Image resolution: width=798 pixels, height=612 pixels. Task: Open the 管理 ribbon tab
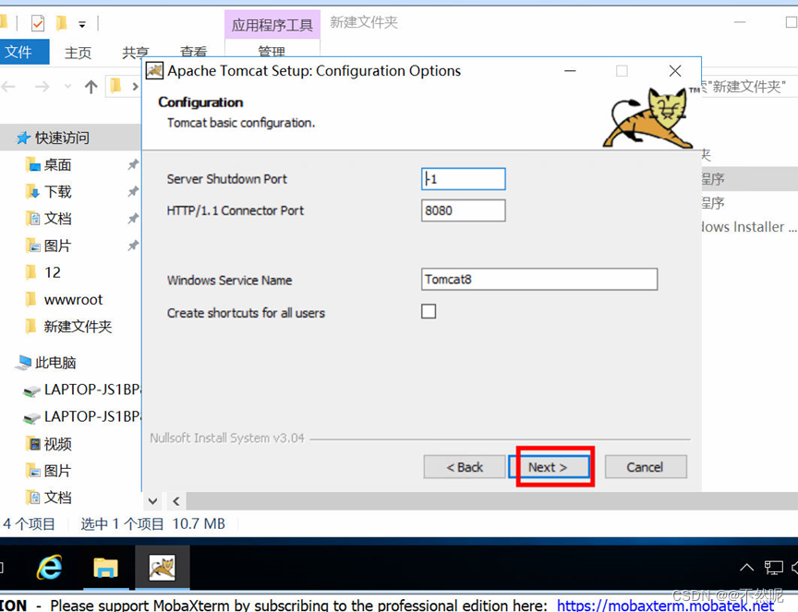pos(272,51)
